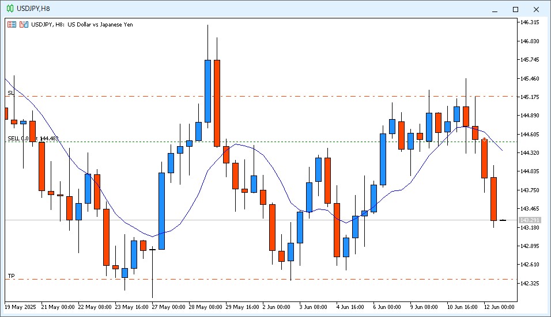Click the 144.320 price scale label
The image size is (551, 317).
(x=530, y=153)
